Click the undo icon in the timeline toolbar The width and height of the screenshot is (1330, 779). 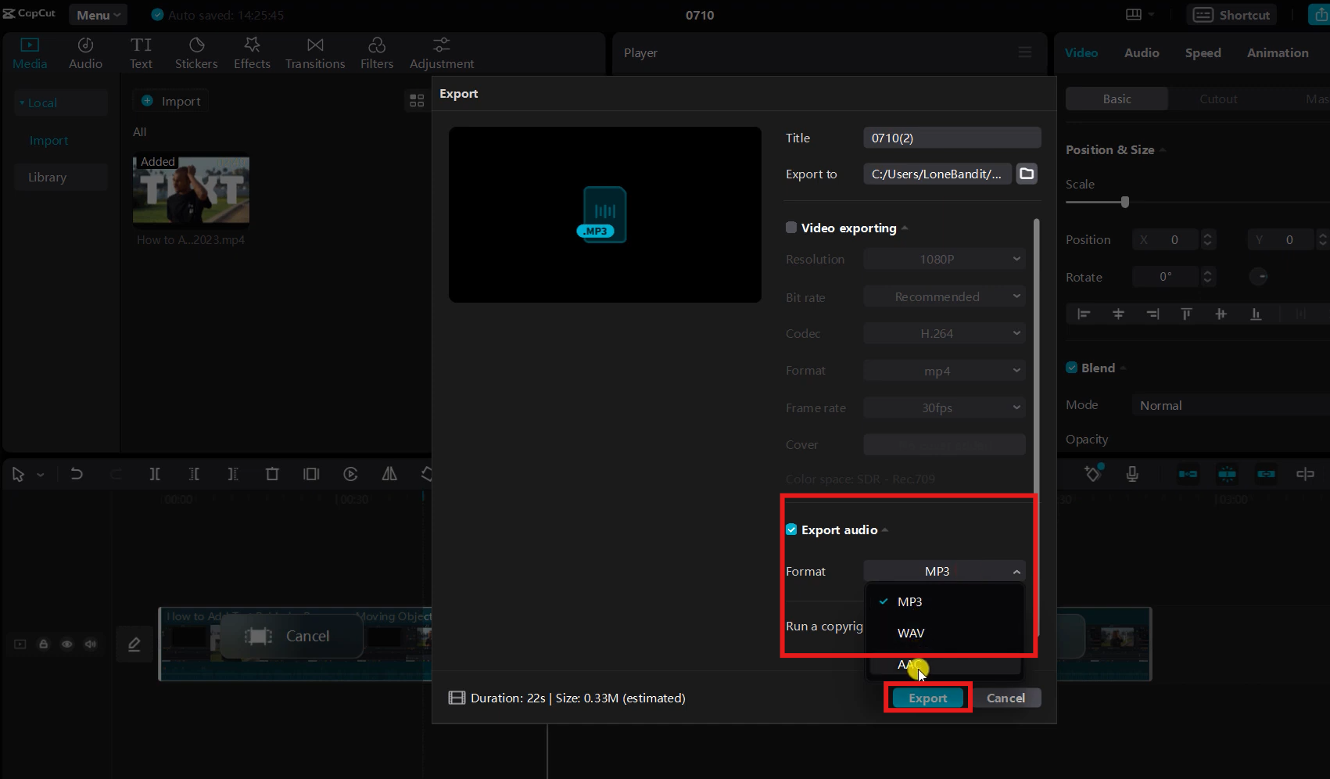(x=76, y=473)
